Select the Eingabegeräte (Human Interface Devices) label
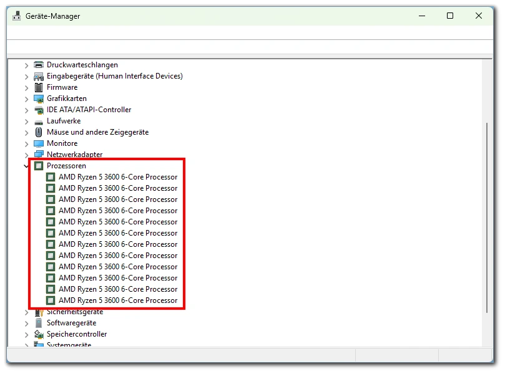 115,76
